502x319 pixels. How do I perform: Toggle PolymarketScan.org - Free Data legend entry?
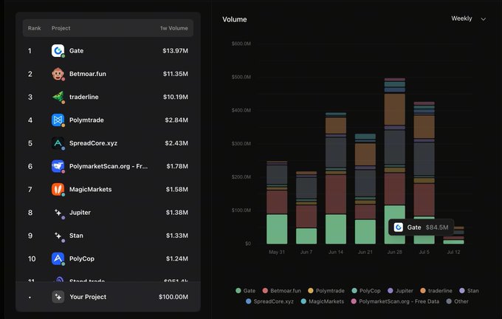(395, 301)
